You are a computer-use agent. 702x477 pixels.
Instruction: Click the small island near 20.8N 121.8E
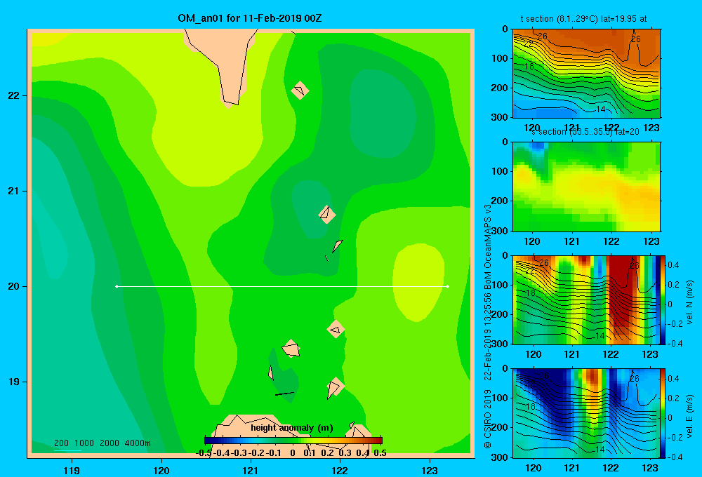(x=327, y=215)
